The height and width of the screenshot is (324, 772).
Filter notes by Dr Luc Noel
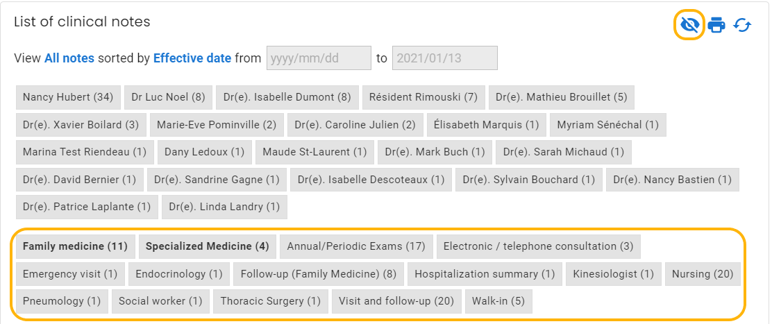[168, 97]
